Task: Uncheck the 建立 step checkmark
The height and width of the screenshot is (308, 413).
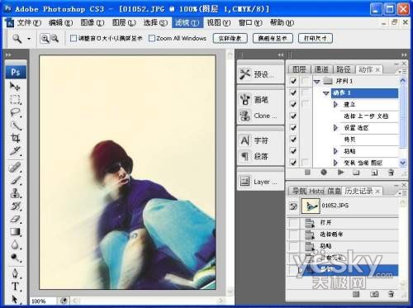Action: tap(293, 105)
